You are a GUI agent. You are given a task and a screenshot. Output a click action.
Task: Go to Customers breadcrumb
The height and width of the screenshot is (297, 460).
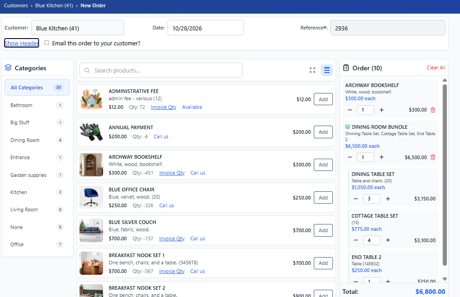pyautogui.click(x=16, y=5)
